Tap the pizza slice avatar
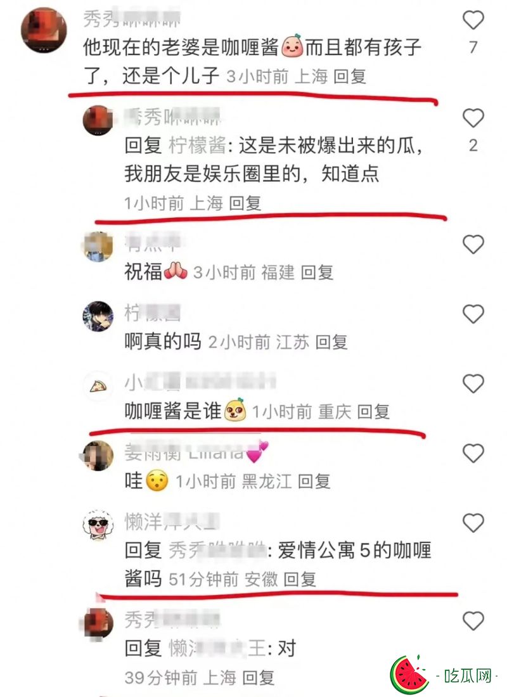The width and height of the screenshot is (507, 697). [x=98, y=386]
